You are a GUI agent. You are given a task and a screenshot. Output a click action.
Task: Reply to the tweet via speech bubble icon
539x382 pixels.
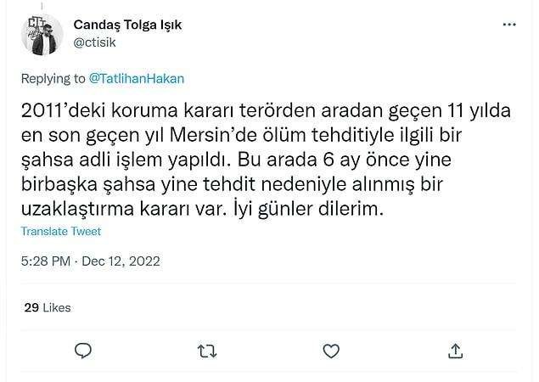click(83, 351)
